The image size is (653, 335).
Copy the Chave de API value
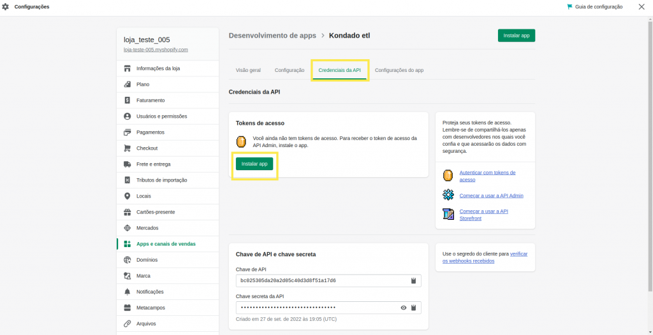point(413,281)
